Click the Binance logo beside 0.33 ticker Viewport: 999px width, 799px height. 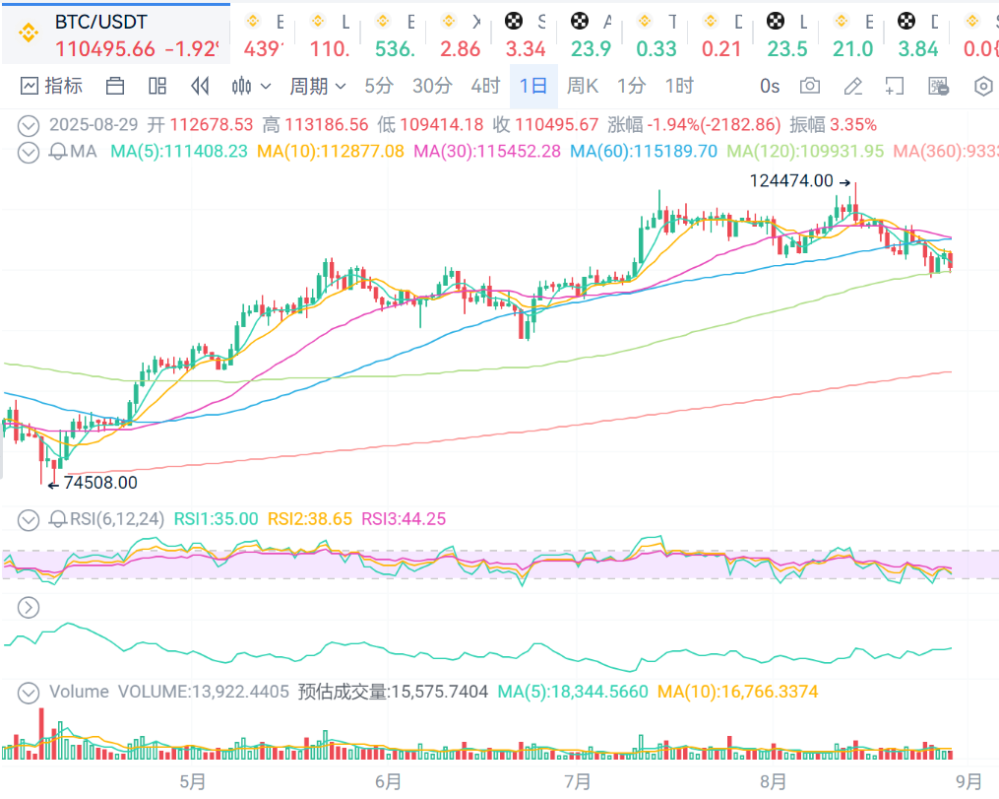point(644,21)
